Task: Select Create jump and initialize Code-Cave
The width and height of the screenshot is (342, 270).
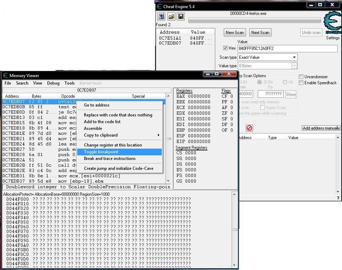Action: pos(119,168)
